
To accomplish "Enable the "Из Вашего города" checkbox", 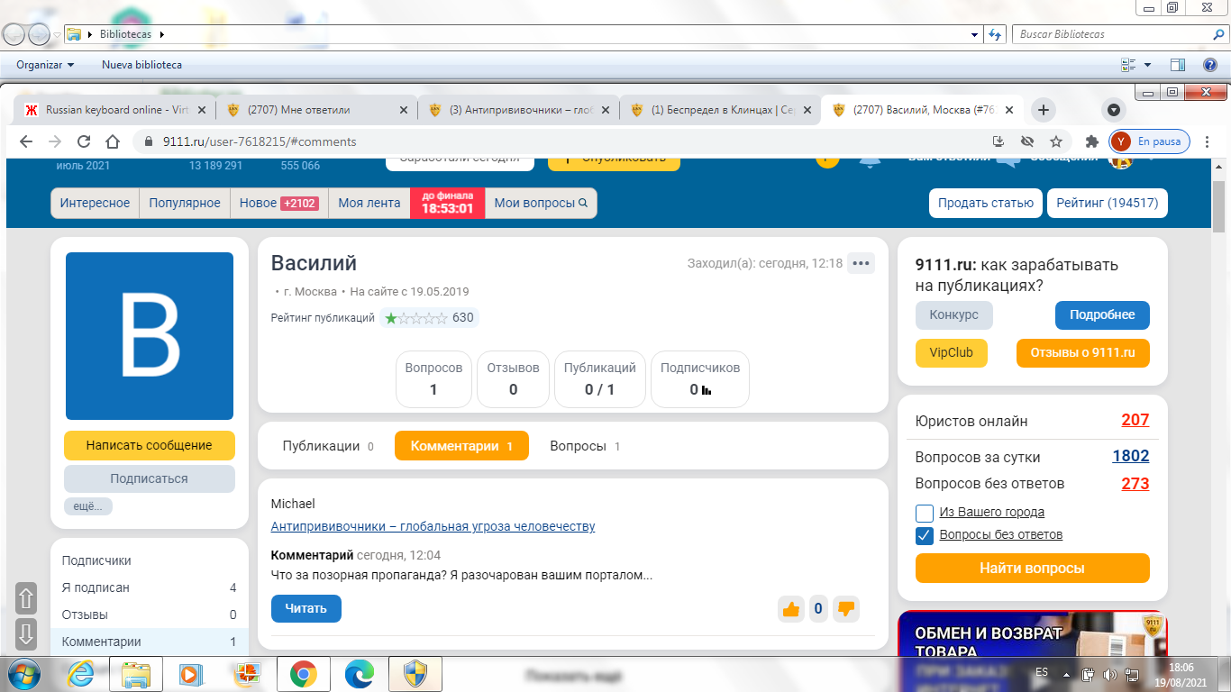I will pos(924,513).
